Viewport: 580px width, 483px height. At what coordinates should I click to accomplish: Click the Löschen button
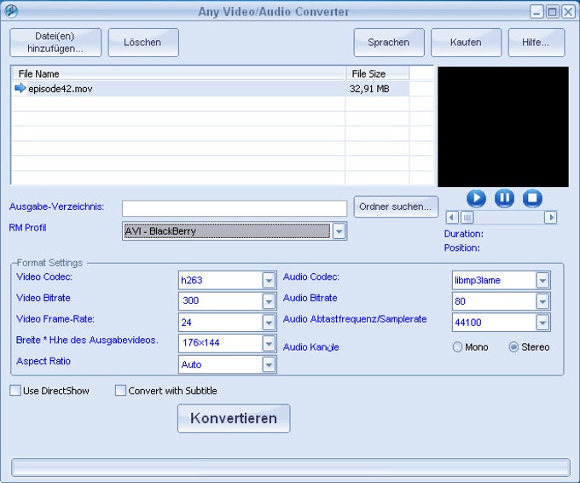pos(143,43)
